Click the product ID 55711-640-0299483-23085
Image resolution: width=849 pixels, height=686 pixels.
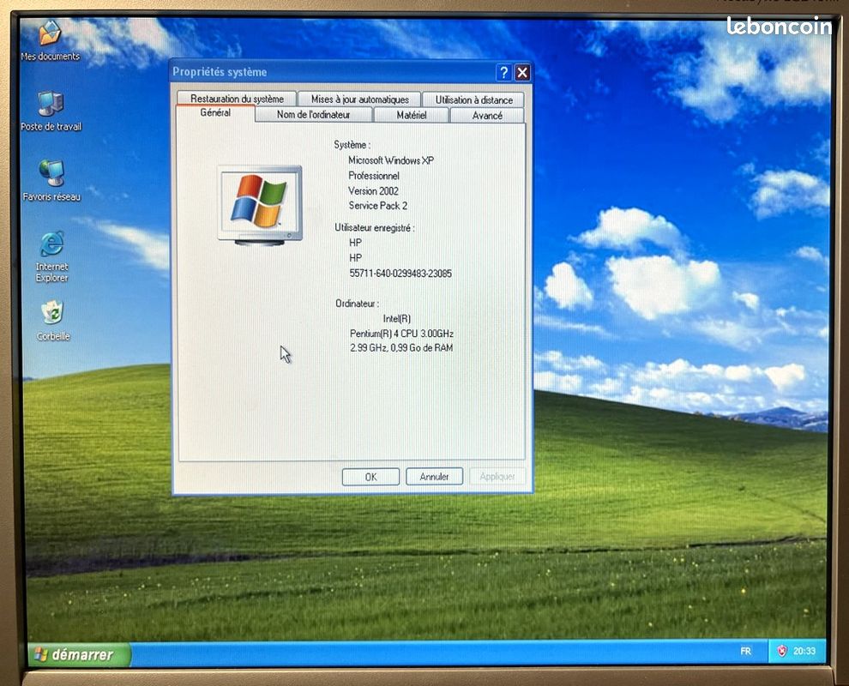[400, 274]
